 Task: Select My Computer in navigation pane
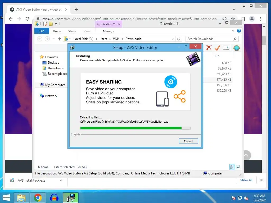[55, 85]
